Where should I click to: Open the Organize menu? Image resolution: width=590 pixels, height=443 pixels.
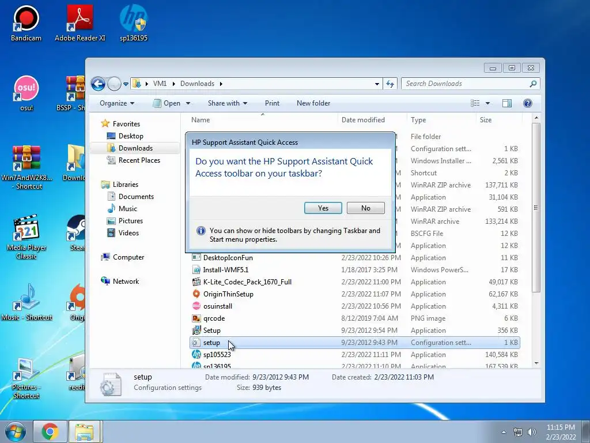coord(117,103)
